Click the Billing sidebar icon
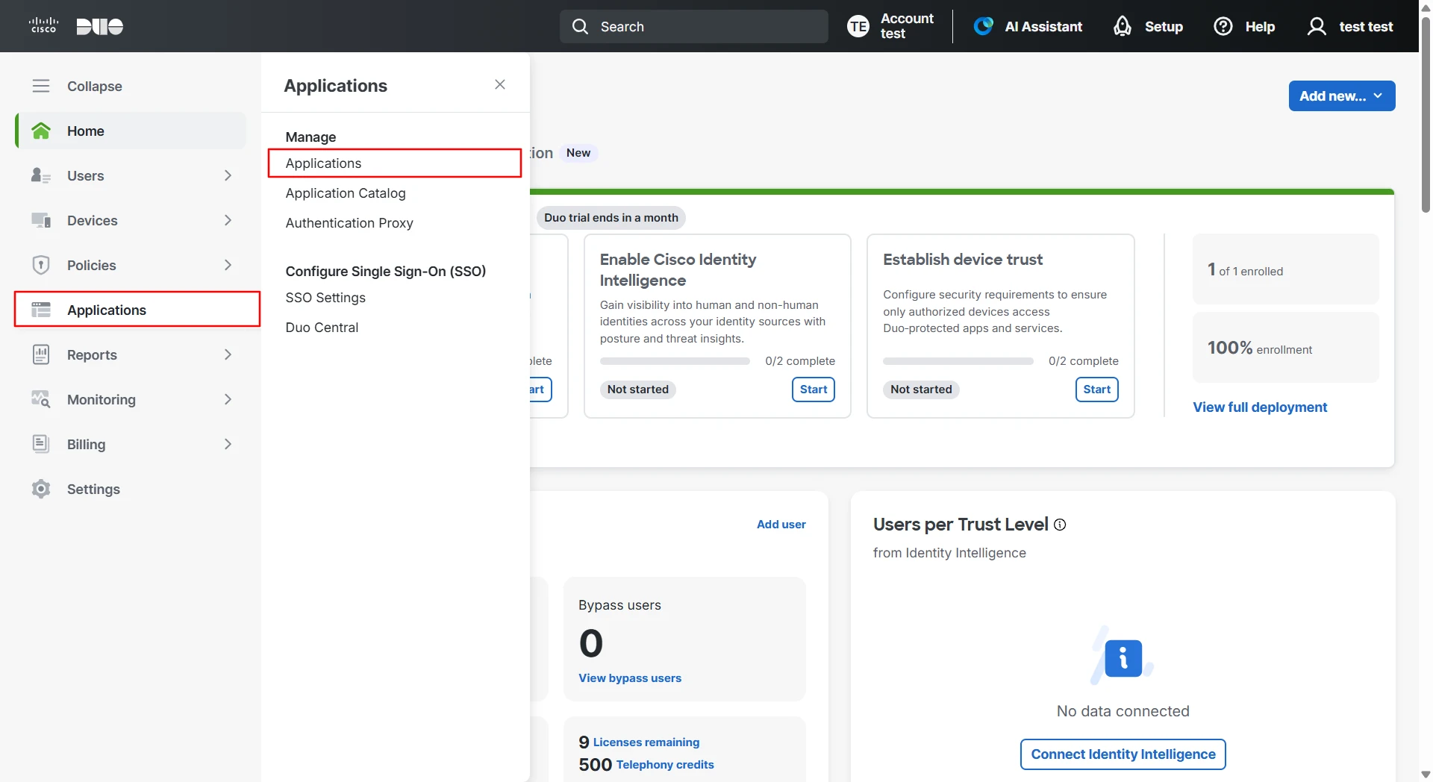The width and height of the screenshot is (1433, 782). [x=41, y=444]
